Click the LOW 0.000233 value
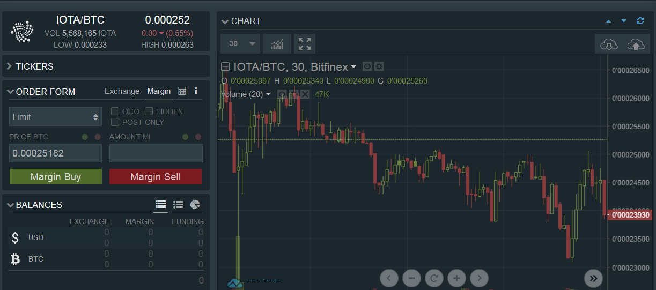 click(80, 45)
